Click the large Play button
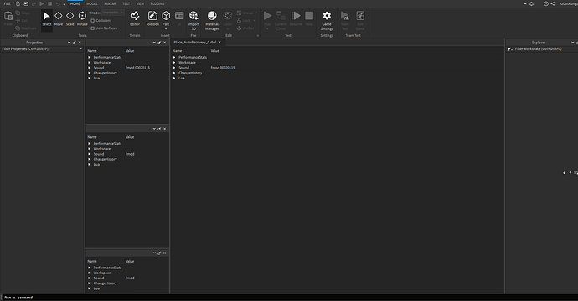This screenshot has width=578, height=301. (267, 16)
